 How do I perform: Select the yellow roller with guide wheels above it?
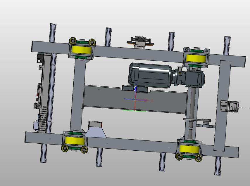(82, 50)
